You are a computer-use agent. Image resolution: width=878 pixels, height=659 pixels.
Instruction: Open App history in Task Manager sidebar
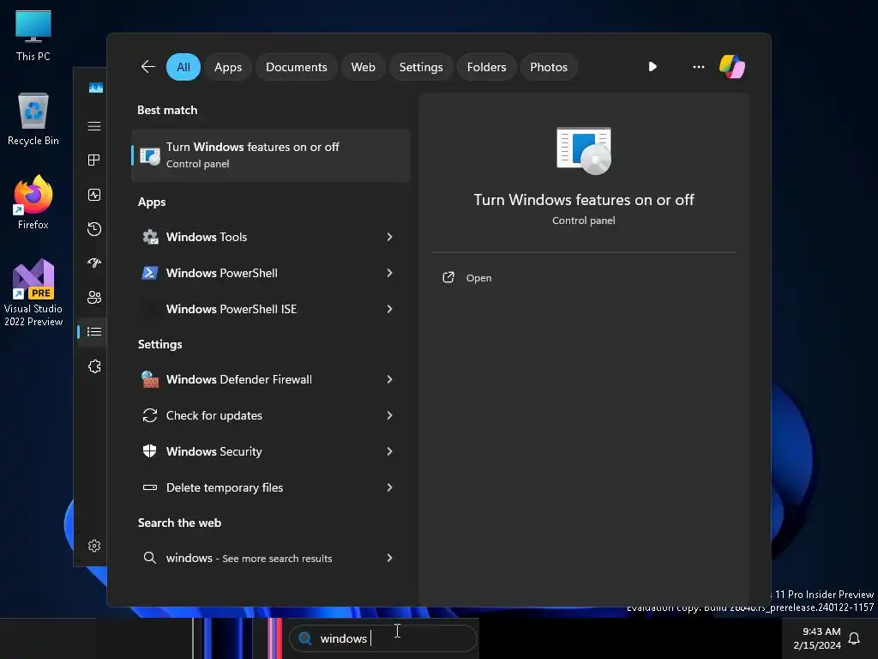(x=94, y=228)
